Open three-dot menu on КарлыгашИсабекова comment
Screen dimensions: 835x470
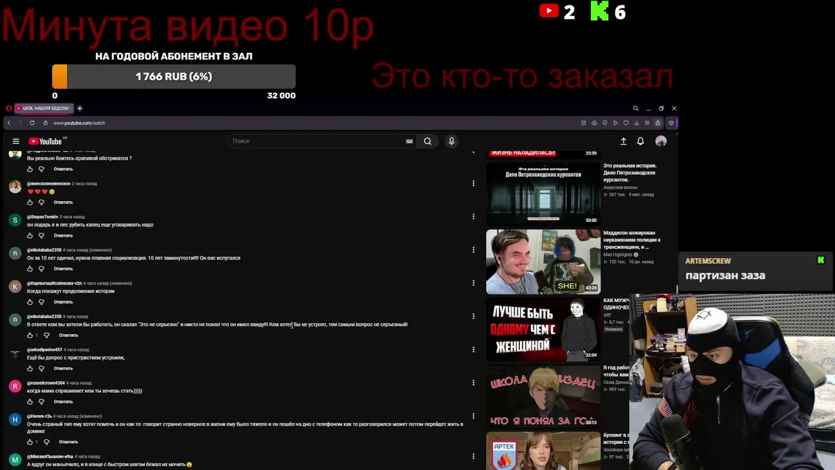(473, 283)
